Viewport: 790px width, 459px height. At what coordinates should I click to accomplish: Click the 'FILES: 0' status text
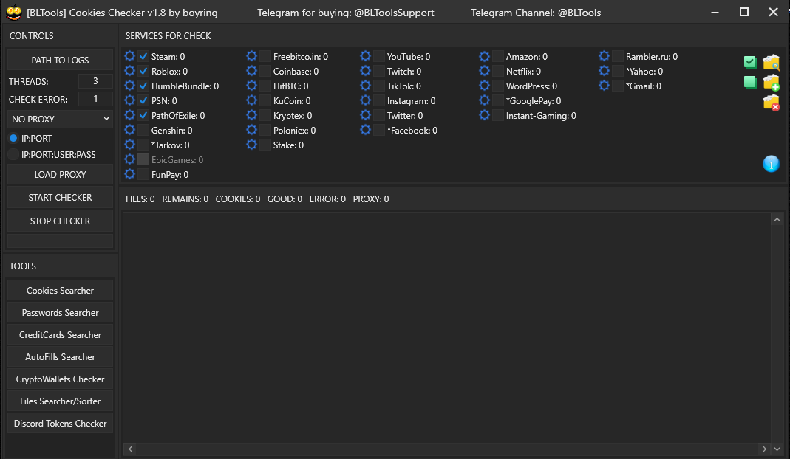[140, 199]
